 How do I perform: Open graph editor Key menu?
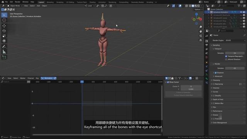pyautogui.click(x=37, y=78)
